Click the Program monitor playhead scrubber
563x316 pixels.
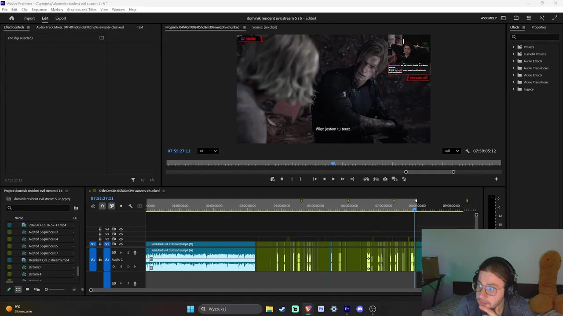pos(333,163)
